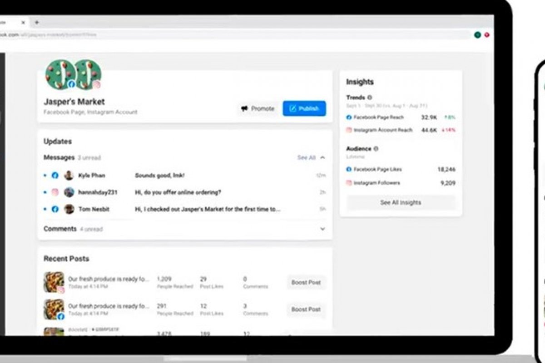
Task: Collapse the Messages section chevron
Action: (322, 158)
